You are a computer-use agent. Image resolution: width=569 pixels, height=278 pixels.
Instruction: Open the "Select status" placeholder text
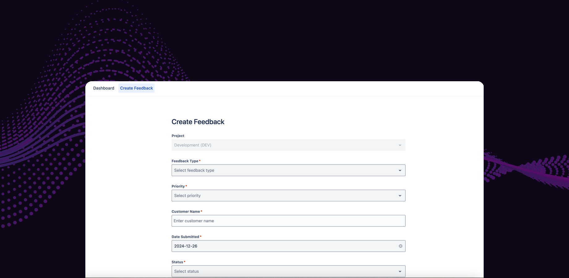pyautogui.click(x=186, y=272)
